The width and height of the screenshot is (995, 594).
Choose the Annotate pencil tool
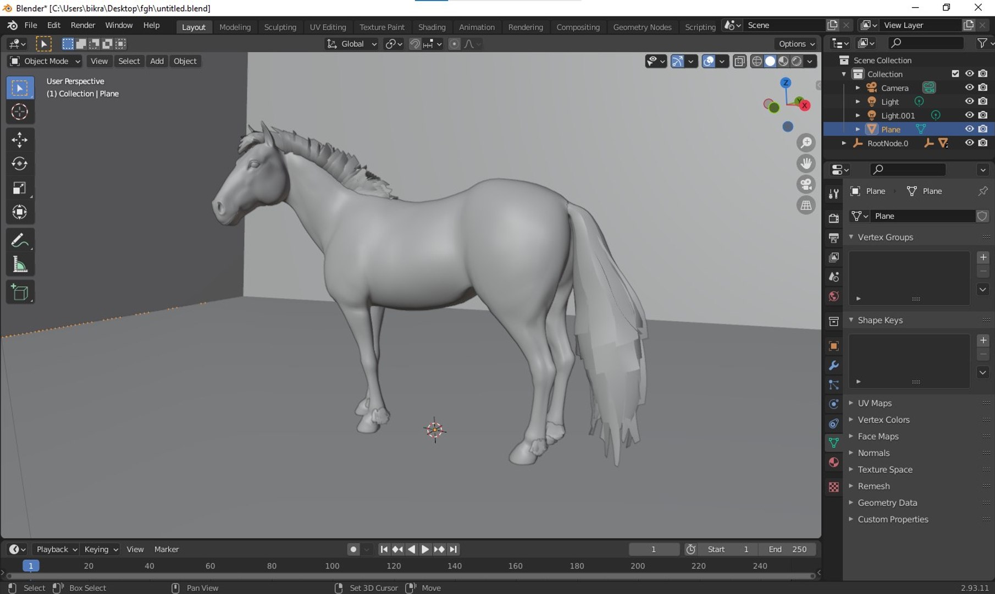coord(20,240)
